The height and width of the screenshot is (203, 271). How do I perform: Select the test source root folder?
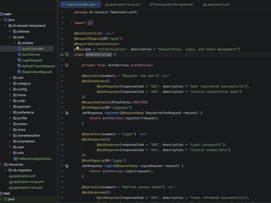[7, 193]
